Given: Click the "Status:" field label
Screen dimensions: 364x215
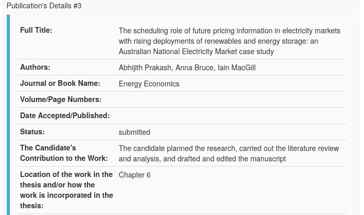Looking at the screenshot, I should pyautogui.click(x=32, y=132).
